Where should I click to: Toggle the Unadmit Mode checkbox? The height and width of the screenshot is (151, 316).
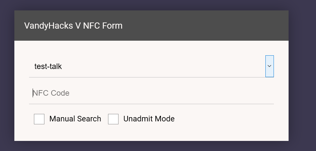[113, 119]
